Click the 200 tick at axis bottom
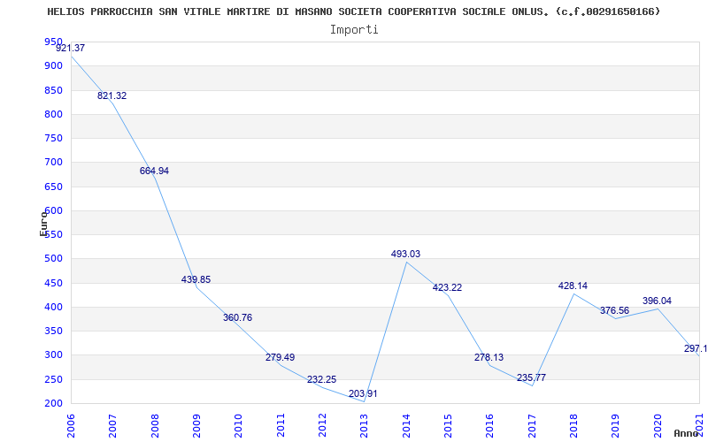708x442 pixels. click(x=53, y=404)
